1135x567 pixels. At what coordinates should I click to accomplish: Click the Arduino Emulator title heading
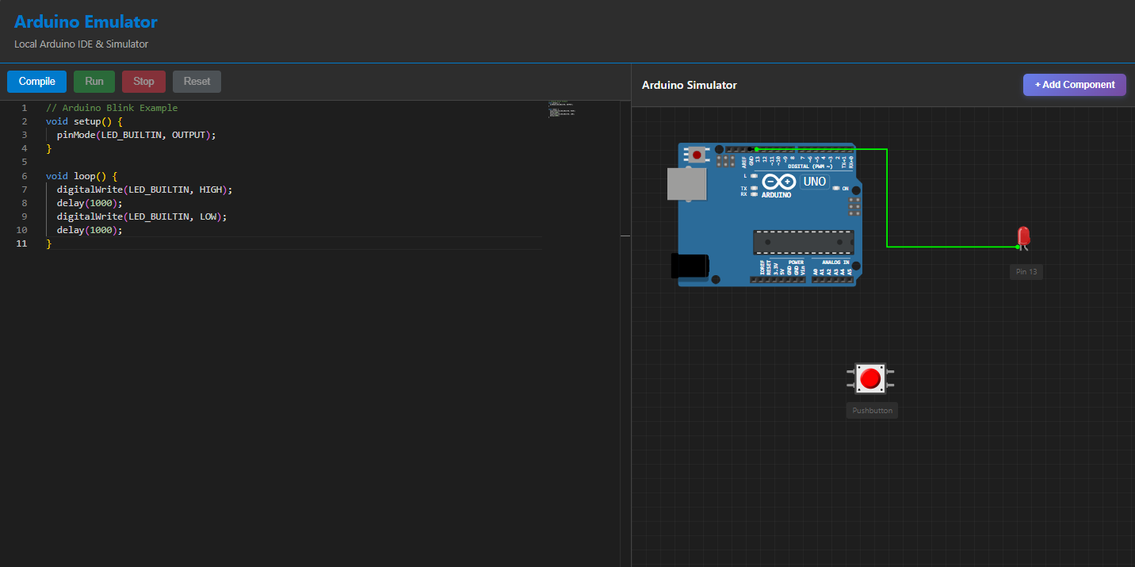86,21
